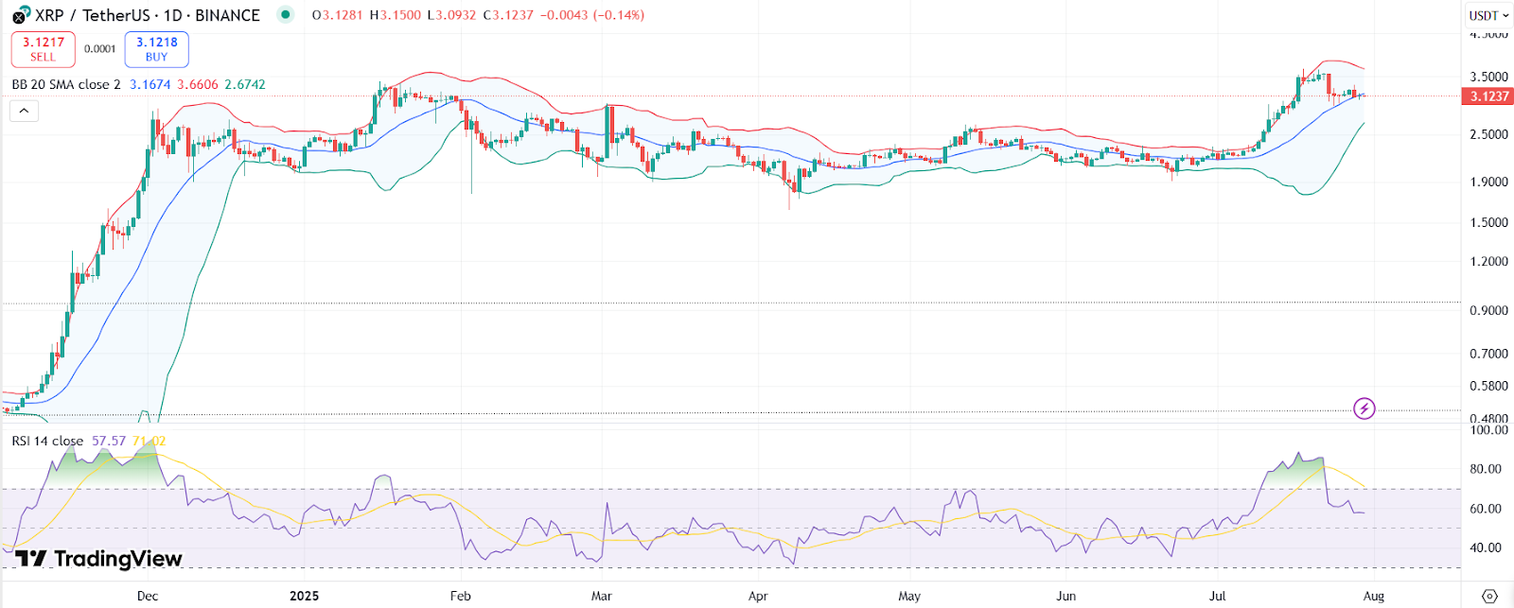Click the 2.5000 price axis label
Image resolution: width=1514 pixels, height=608 pixels.
(1488, 134)
